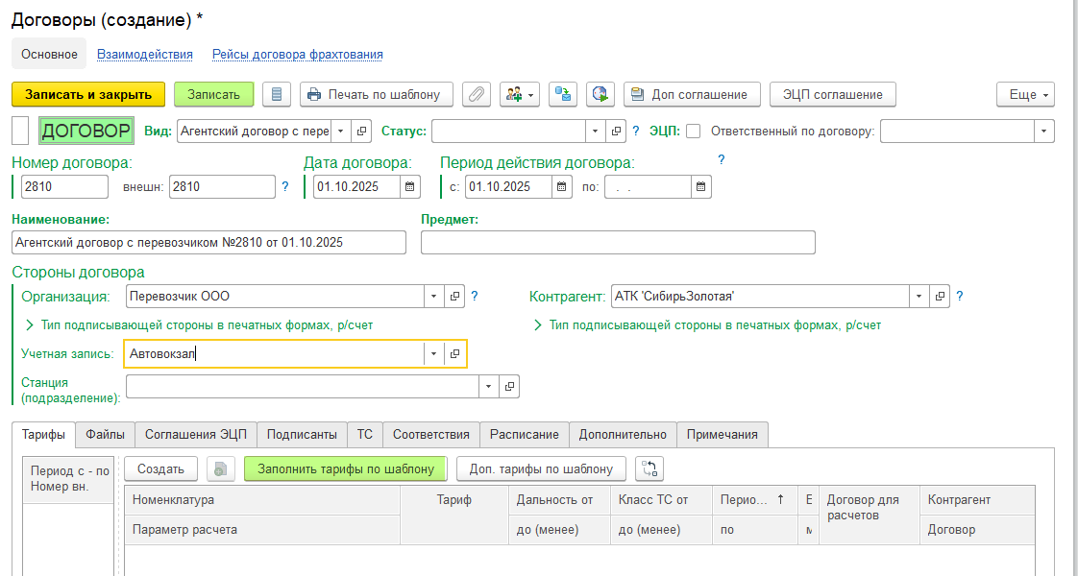This screenshot has height=576, width=1078.
Task: Toggle the white box left of ДОГОВОР
Action: pos(20,131)
